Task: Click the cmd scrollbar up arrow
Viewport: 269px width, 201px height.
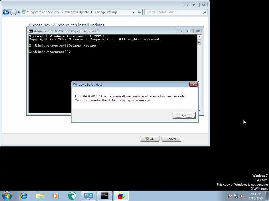Action: (199, 37)
